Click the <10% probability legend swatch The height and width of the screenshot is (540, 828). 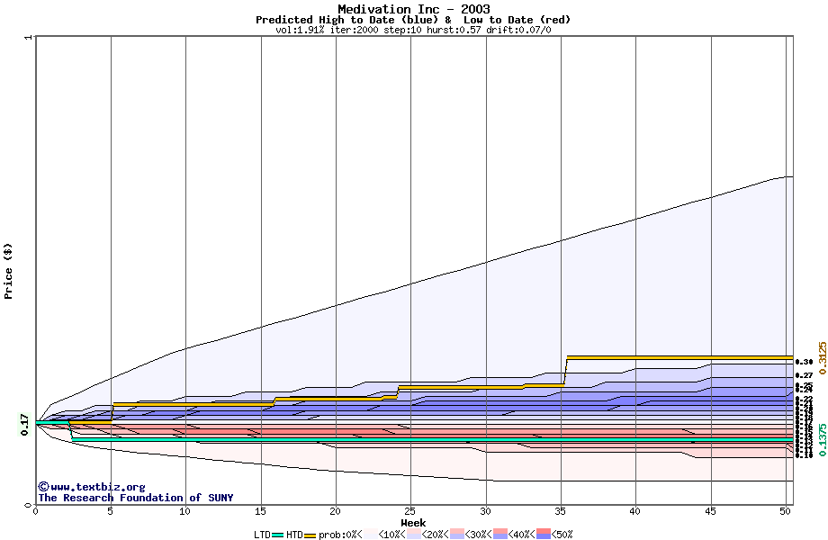click(x=371, y=535)
